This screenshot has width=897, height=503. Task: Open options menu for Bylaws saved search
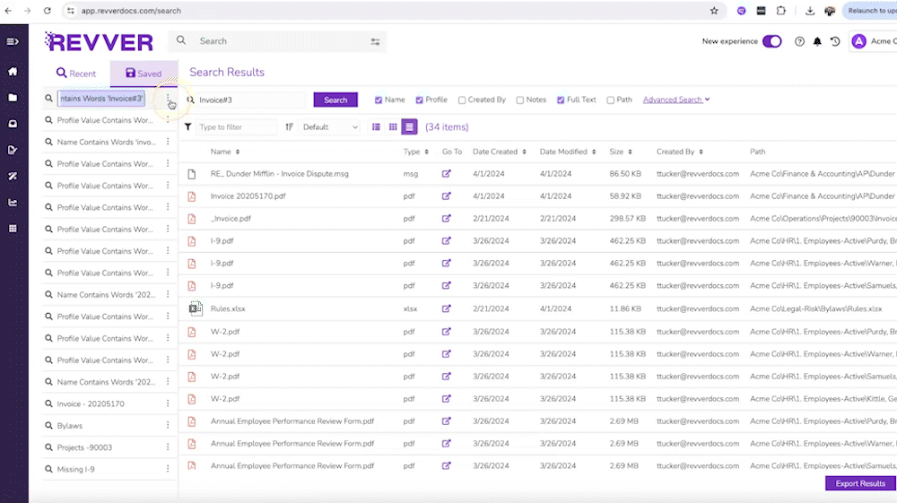[x=168, y=425]
